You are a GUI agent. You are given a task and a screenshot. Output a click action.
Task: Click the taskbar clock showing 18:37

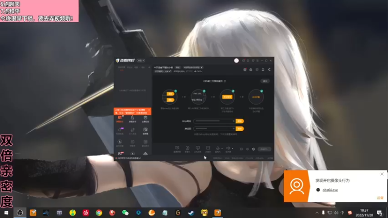click(364, 210)
